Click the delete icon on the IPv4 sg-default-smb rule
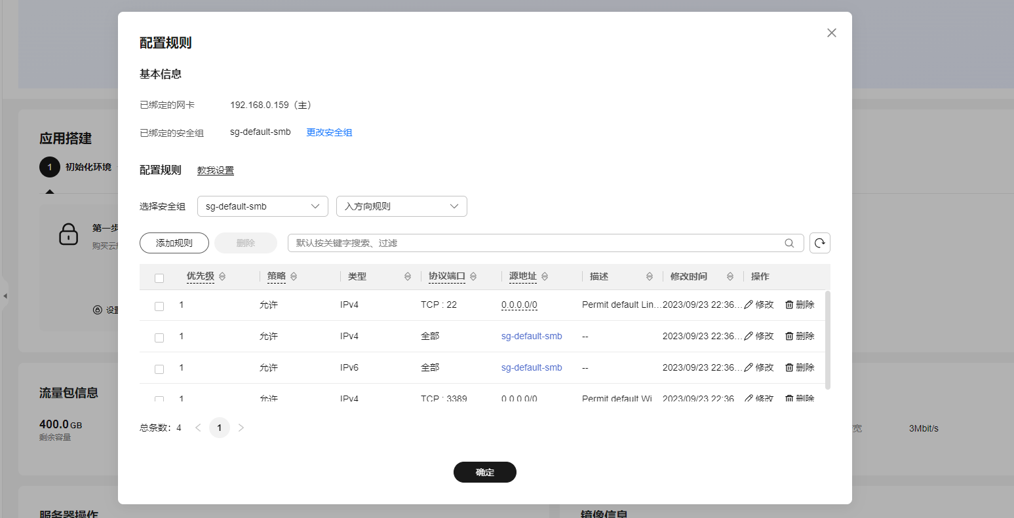This screenshot has height=518, width=1014. [790, 335]
